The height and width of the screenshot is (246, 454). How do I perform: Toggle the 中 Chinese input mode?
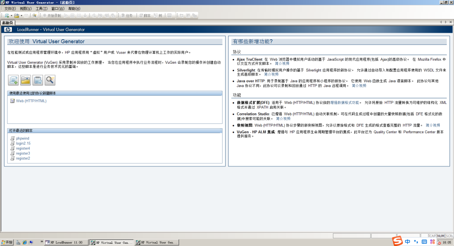pos(407,242)
